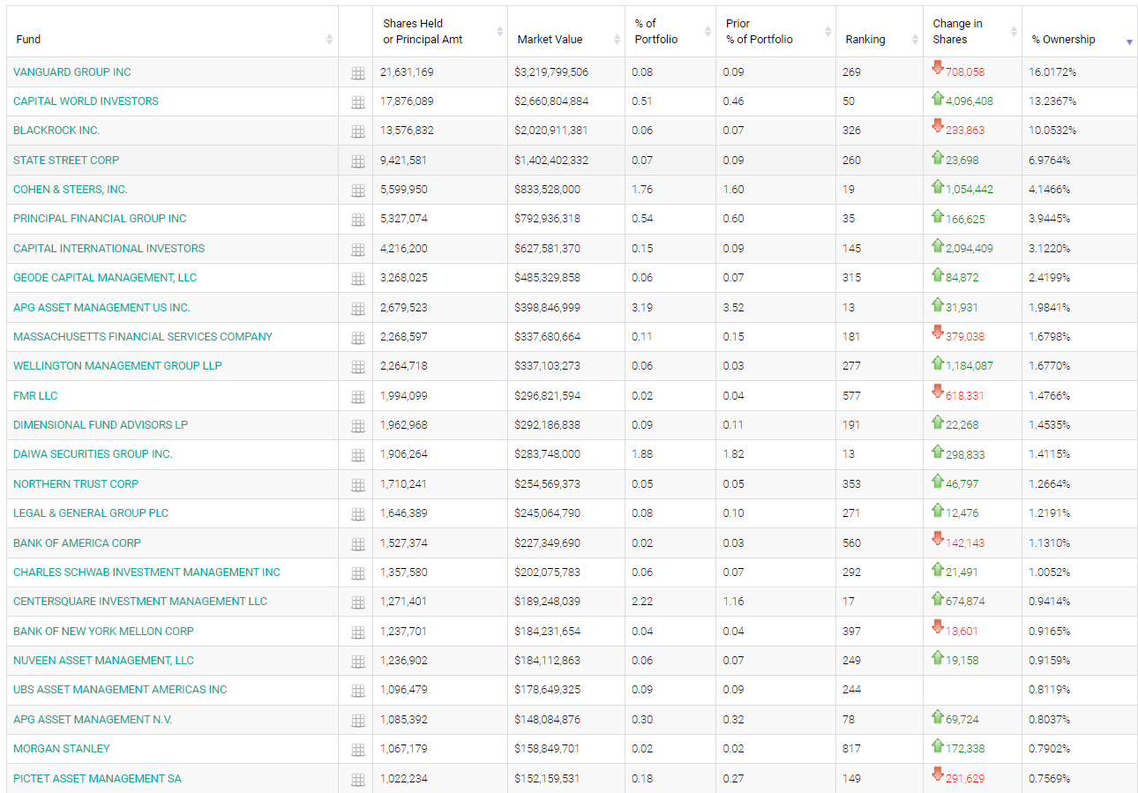
Task: Follow the COHEN & STEERS, INC. link
Action: click(71, 190)
